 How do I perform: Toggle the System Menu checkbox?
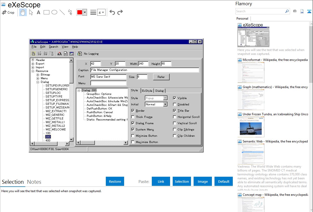(x=133, y=129)
